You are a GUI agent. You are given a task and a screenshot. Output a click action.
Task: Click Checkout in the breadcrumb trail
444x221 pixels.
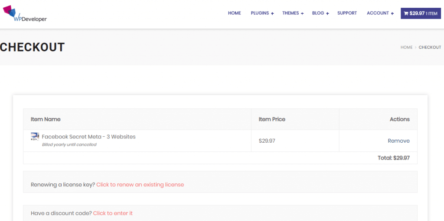tap(430, 48)
